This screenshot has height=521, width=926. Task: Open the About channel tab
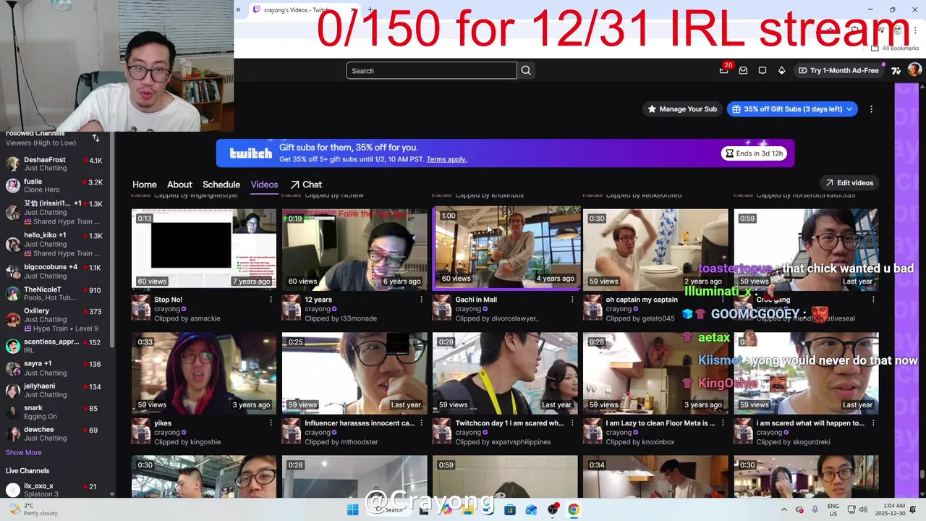[x=179, y=185]
